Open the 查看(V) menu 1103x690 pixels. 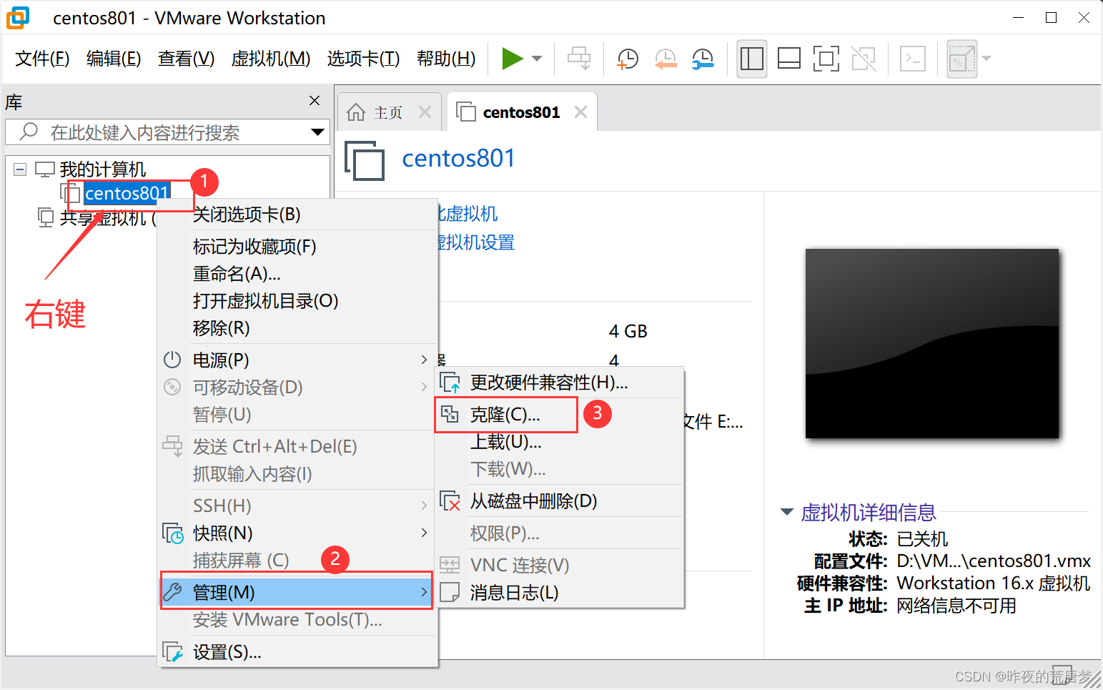click(186, 59)
